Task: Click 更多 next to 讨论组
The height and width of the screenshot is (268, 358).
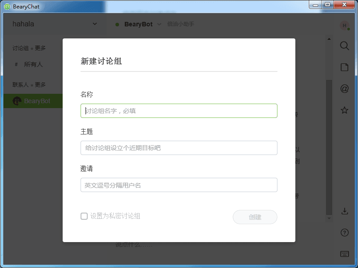Action: click(x=40, y=48)
